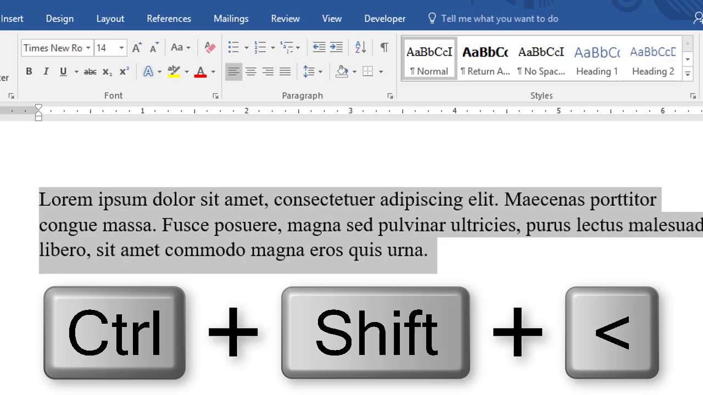Apply bullet list formatting
The width and height of the screenshot is (703, 395).
[x=233, y=48]
